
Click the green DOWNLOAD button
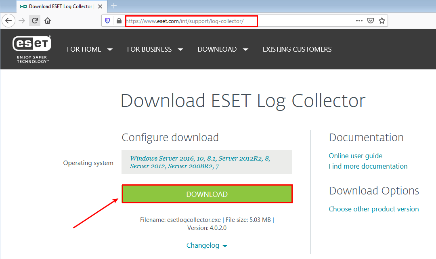(207, 194)
